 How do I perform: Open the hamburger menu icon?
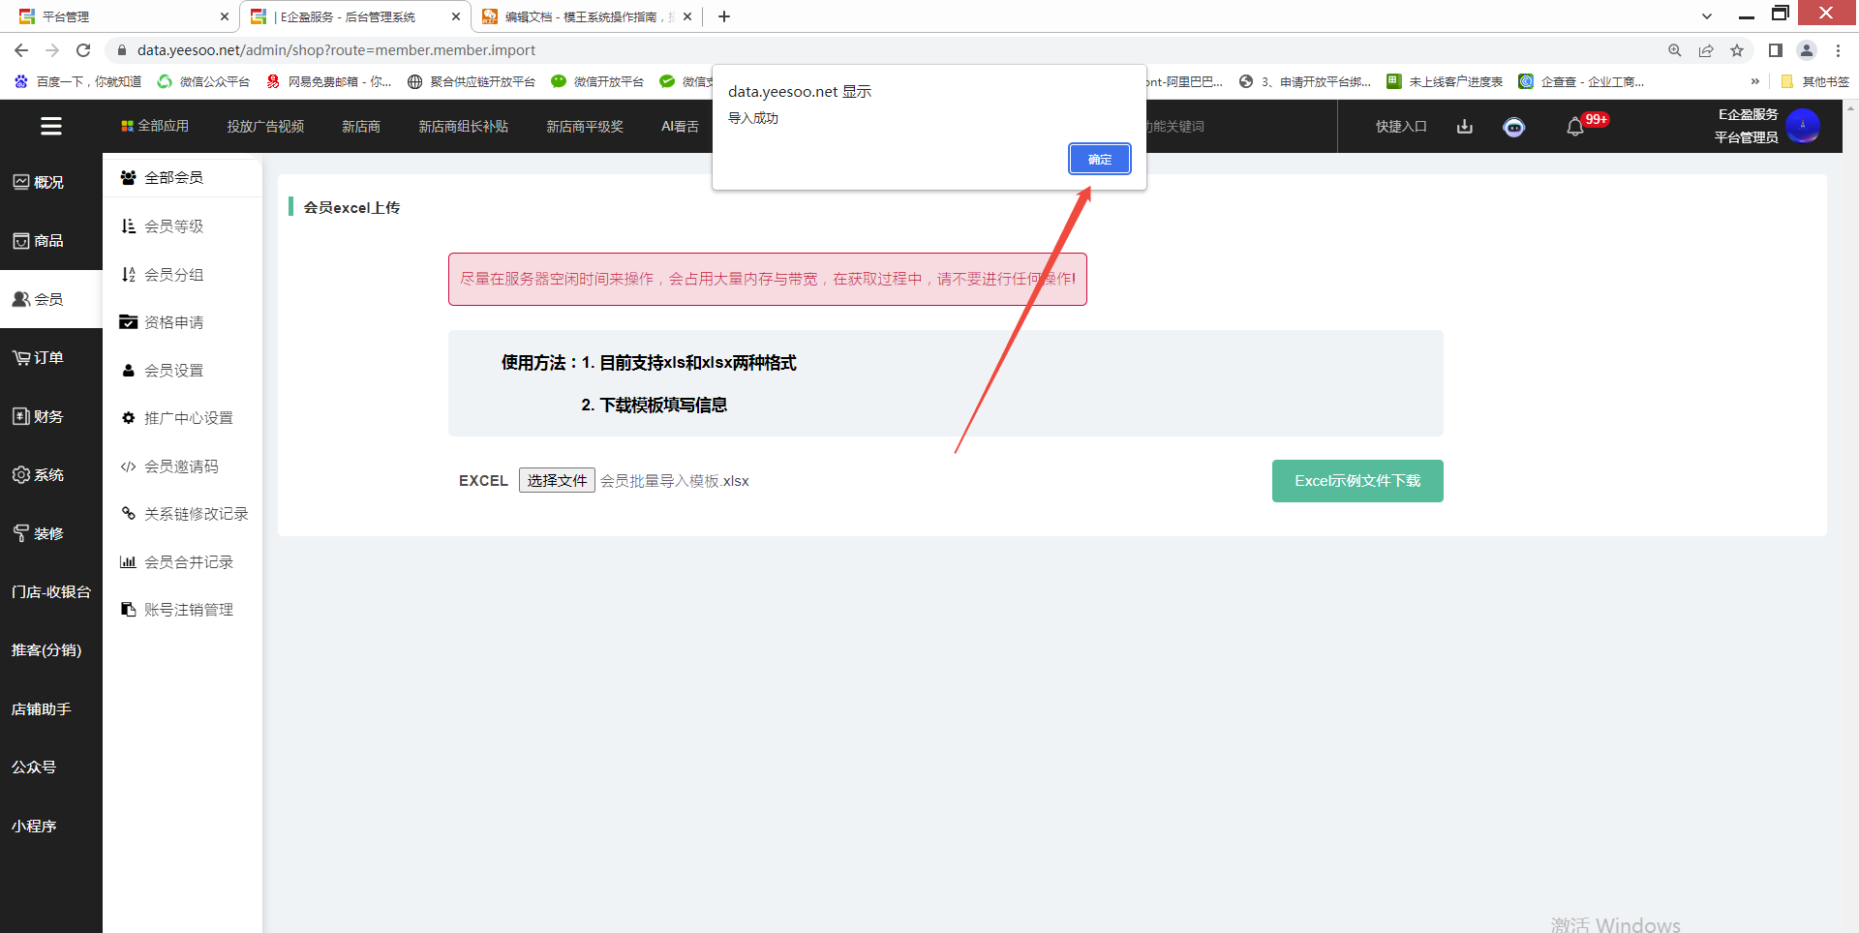point(51,126)
